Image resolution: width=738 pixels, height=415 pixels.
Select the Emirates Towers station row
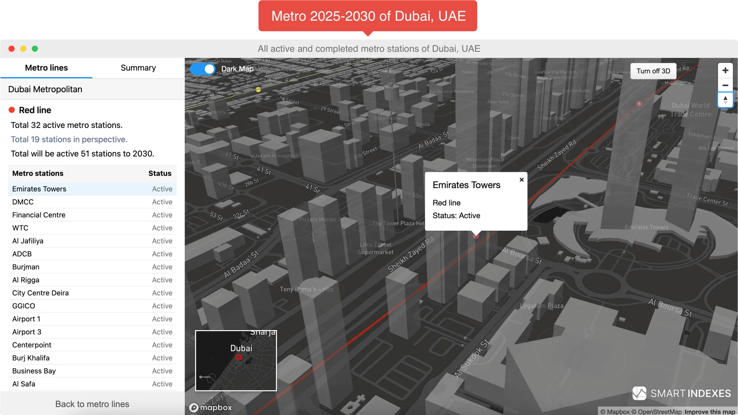click(x=92, y=189)
